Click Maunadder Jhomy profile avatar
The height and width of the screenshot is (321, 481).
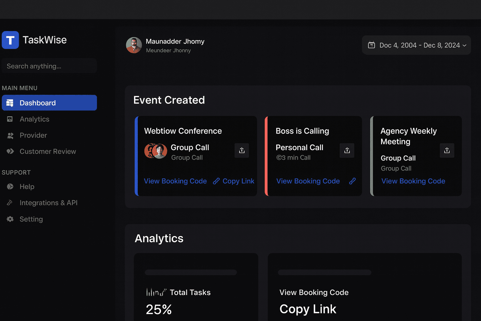(134, 45)
